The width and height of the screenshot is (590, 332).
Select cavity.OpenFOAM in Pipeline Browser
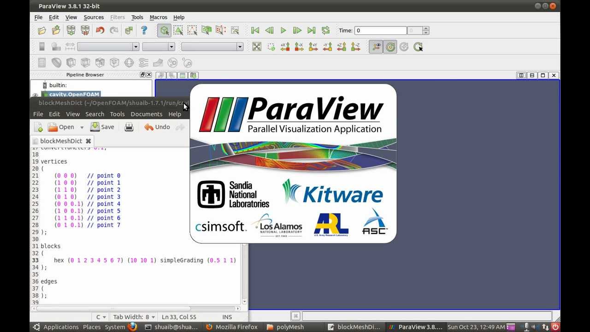[74, 95]
